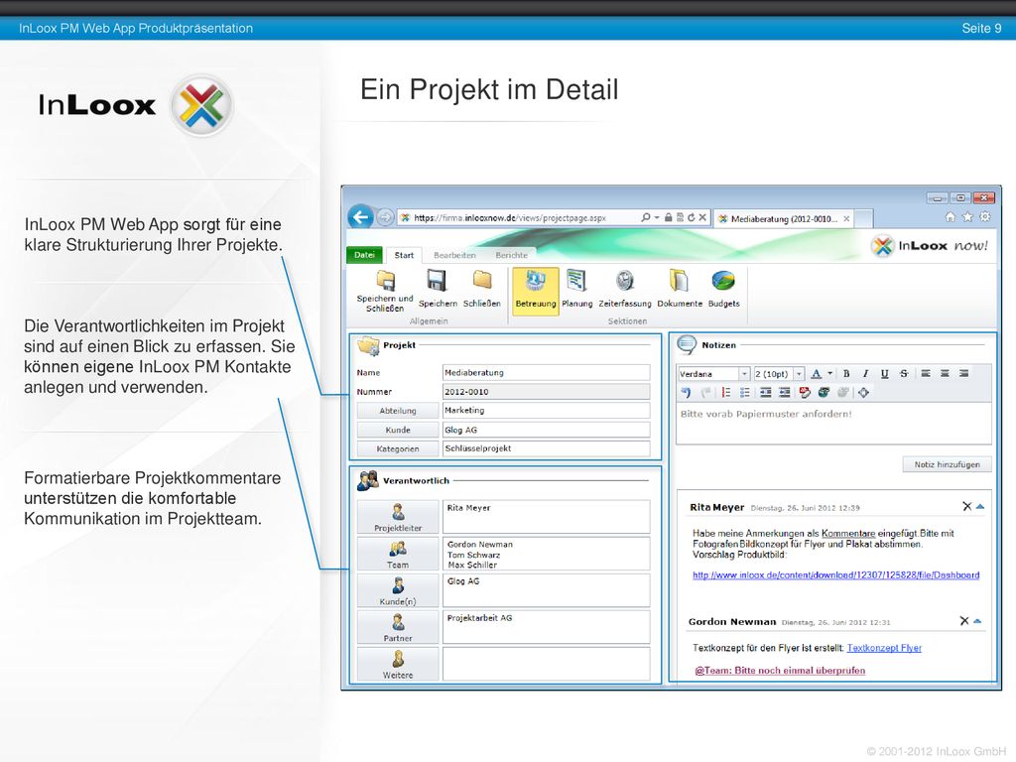Screen dimensions: 1016x762
Task: Click the Speichern und Schließen icon
Action: (386, 281)
